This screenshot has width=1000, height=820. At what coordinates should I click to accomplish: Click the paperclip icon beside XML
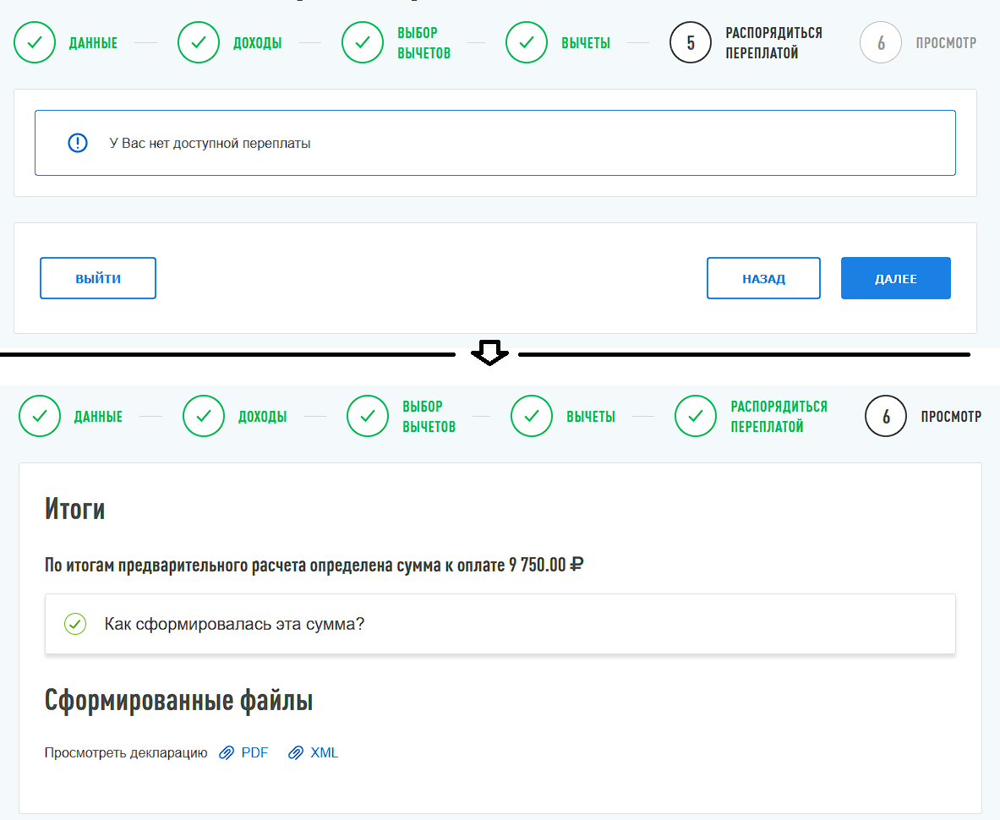pyautogui.click(x=295, y=753)
